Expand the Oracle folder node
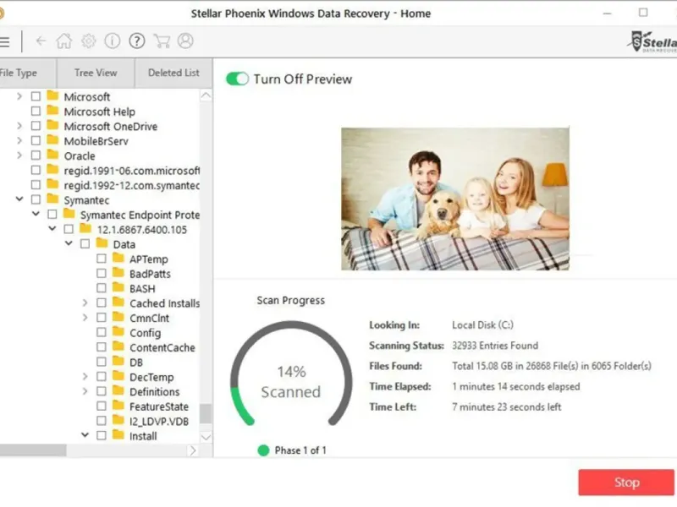The image size is (677, 507). [x=19, y=155]
